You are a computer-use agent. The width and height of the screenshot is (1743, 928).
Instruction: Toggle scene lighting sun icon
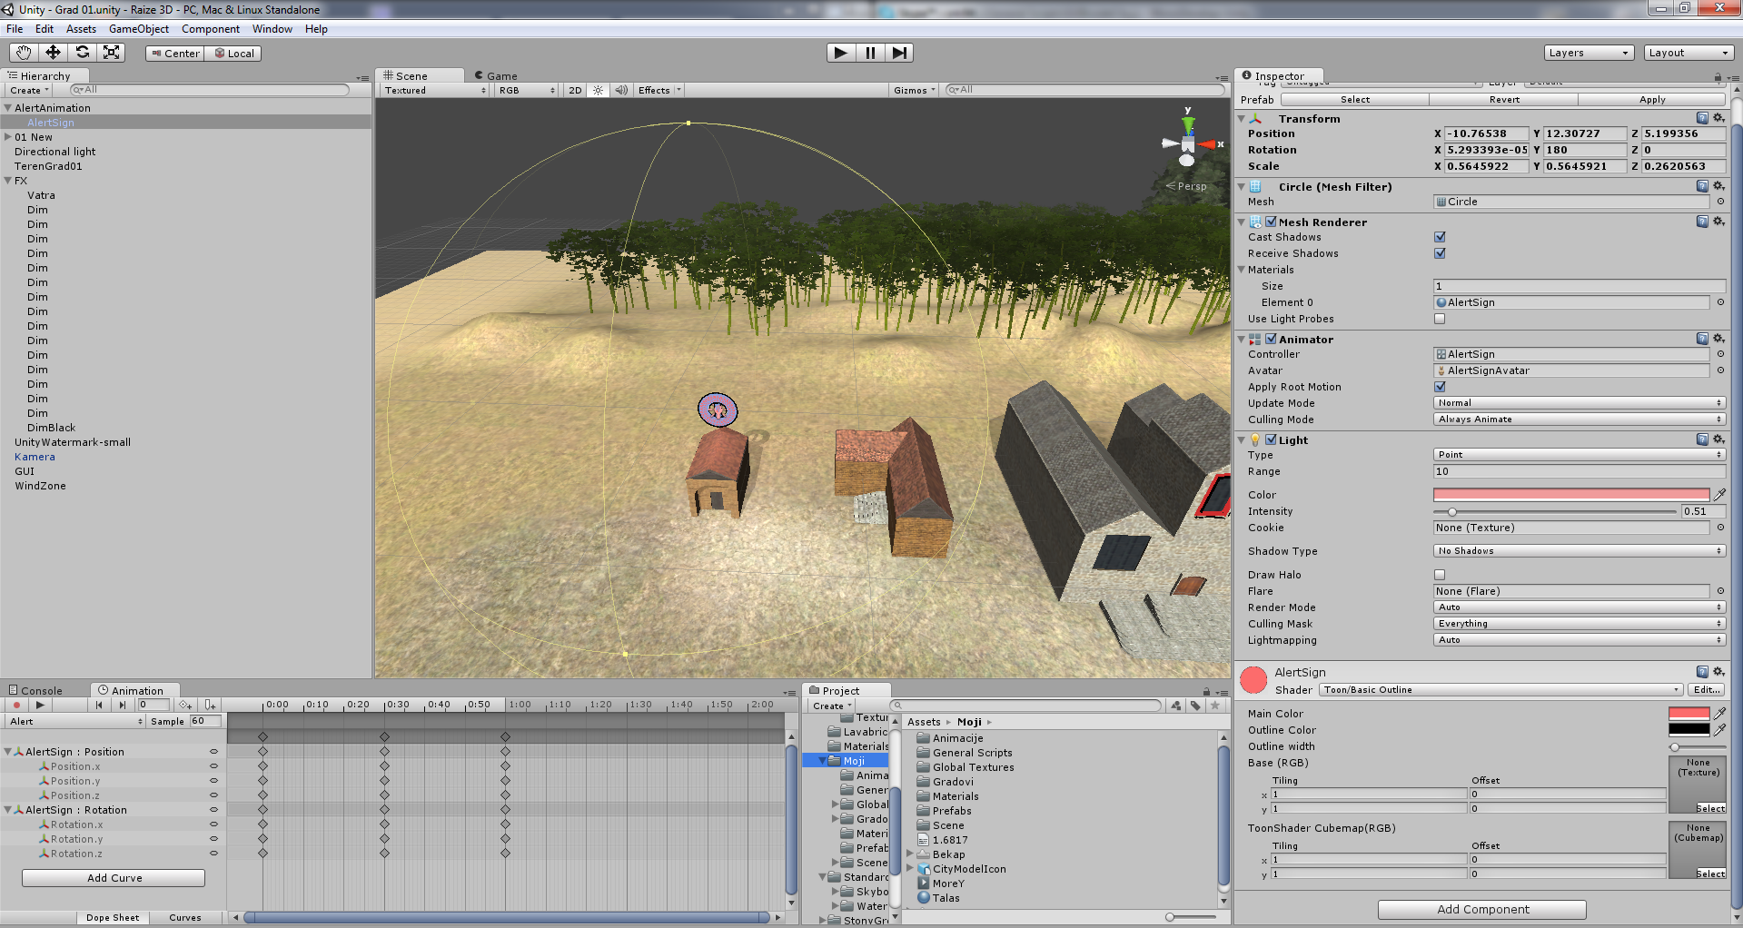tap(598, 91)
